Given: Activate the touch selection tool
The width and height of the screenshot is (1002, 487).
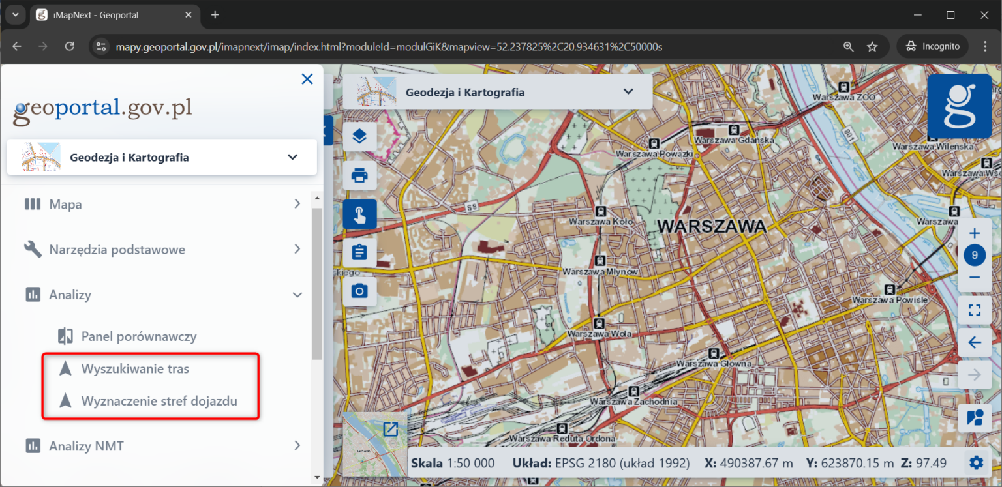Looking at the screenshot, I should 359,214.
